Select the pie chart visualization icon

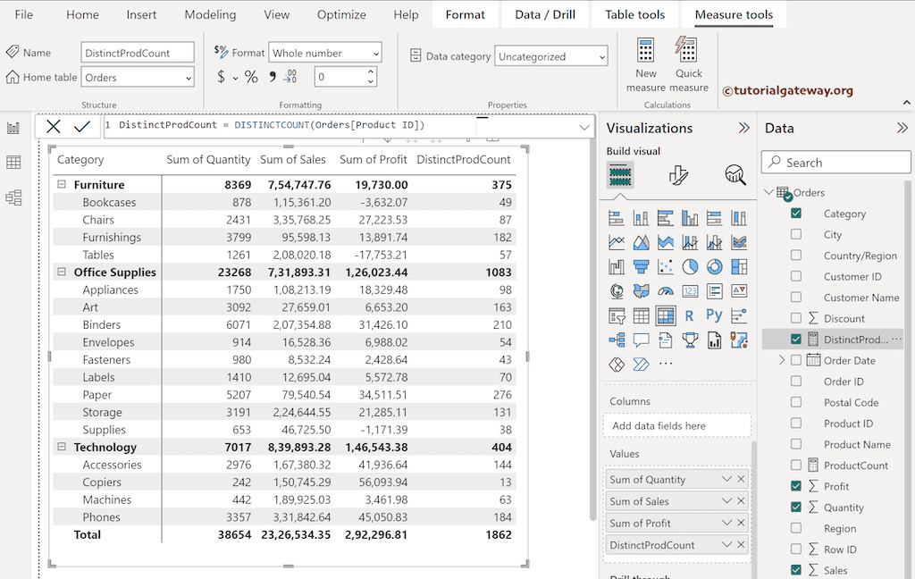click(689, 265)
